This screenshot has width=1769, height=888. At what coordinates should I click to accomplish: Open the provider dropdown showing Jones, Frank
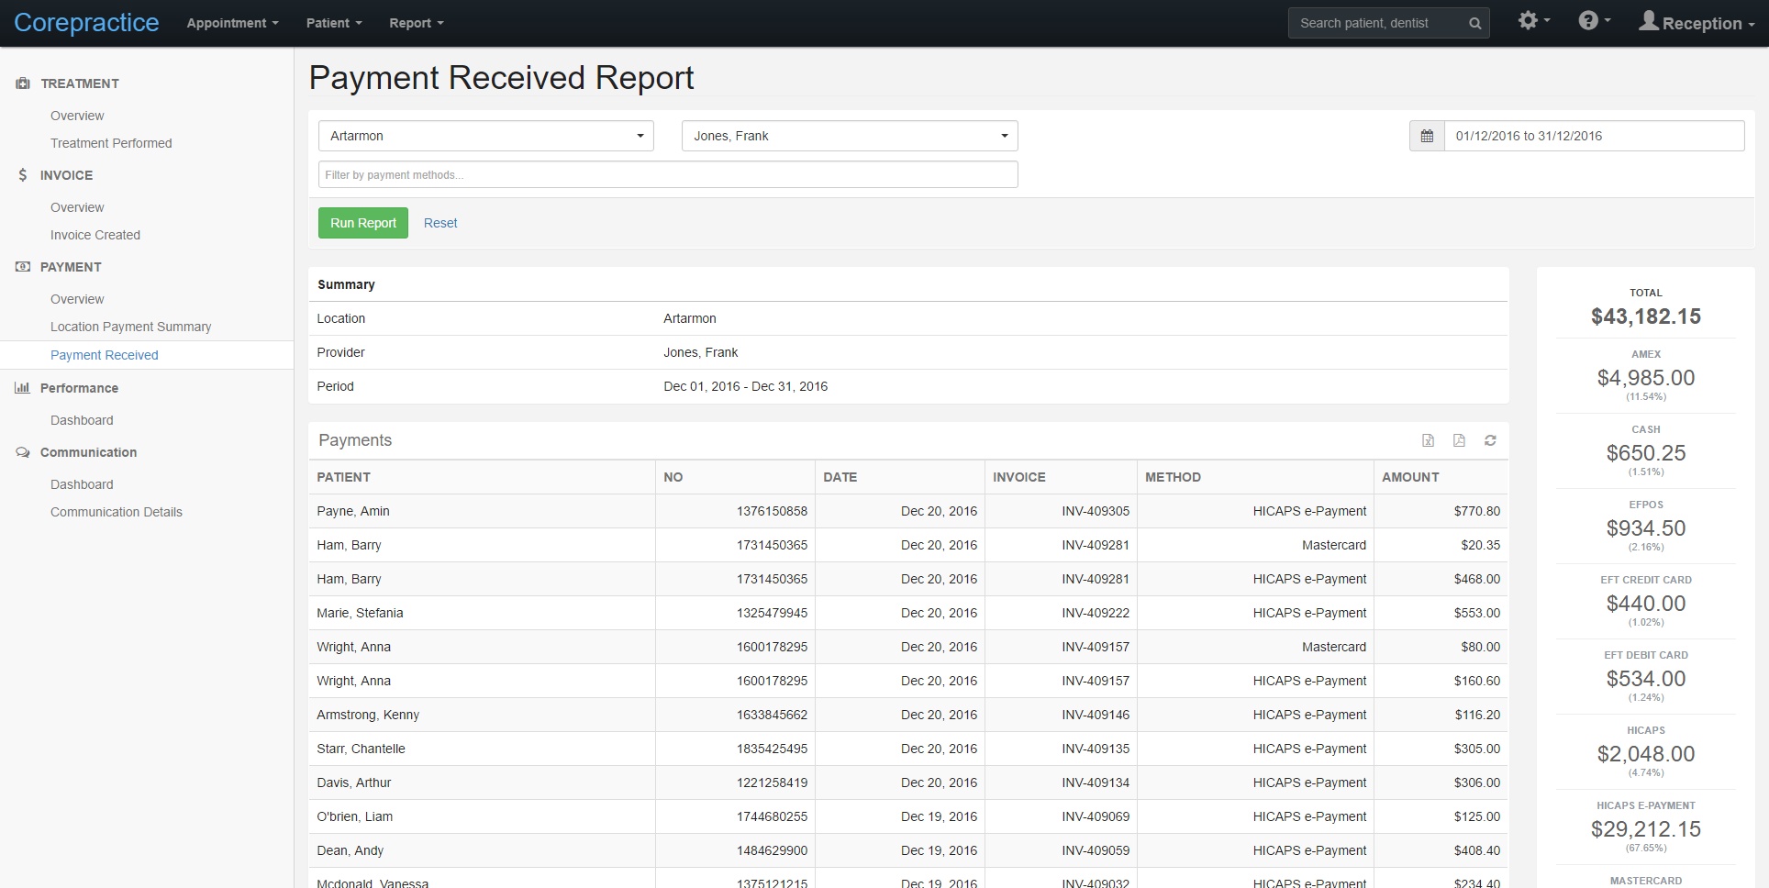[849, 135]
